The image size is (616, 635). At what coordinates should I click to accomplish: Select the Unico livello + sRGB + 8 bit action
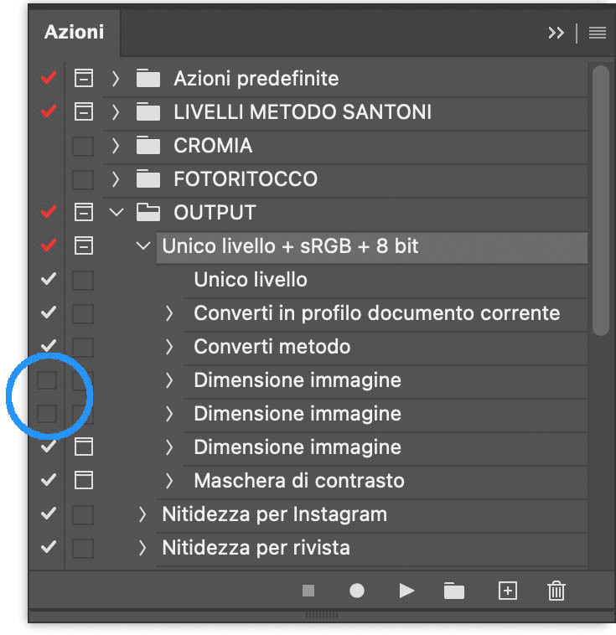pyautogui.click(x=290, y=246)
